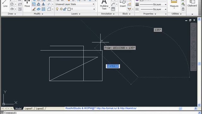Screen dimensions: 202x114
Task: Click the first-tab navigation arrow
Action: [x=3, y=108]
